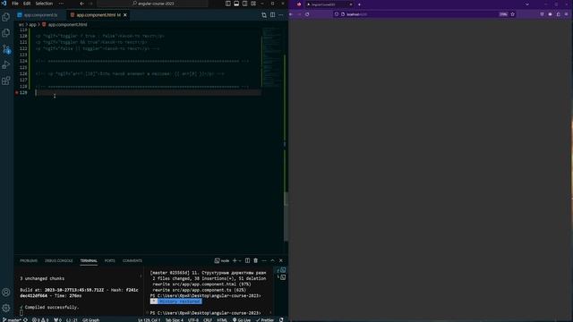Viewport: 573px width, 322px height.
Task: Open the Selection menu
Action: (x=44, y=4)
